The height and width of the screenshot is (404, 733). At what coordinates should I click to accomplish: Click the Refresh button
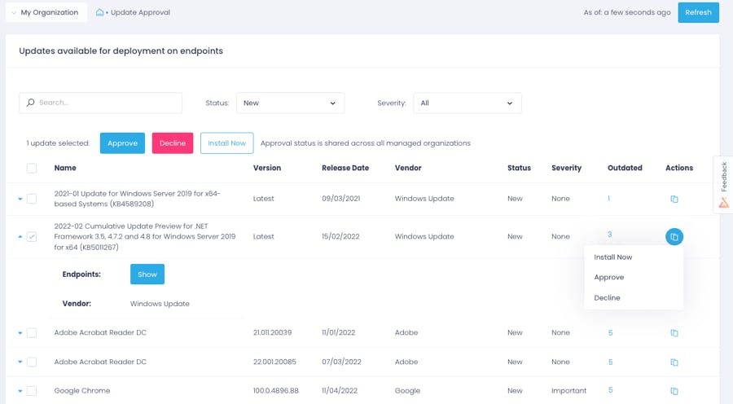[x=698, y=12]
